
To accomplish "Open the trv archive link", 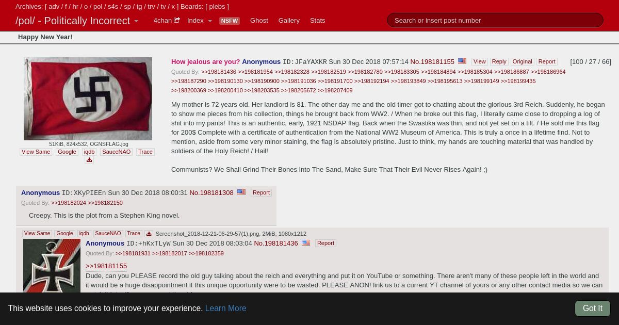I will click(151, 7).
